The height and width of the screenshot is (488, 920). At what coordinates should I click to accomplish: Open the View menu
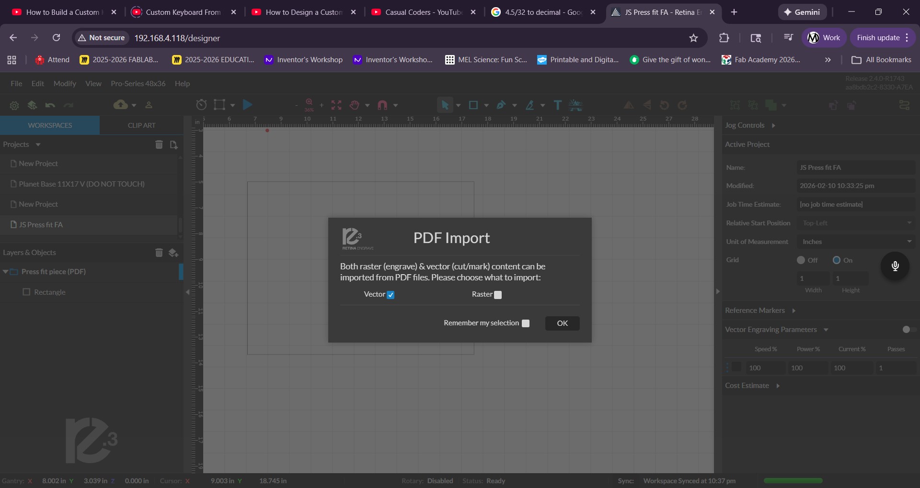[93, 83]
